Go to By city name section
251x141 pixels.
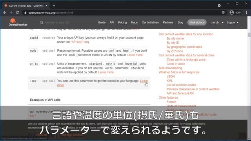coord(175,38)
